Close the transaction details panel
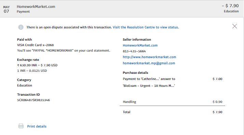This screenshot has width=244, height=135. tap(234, 26)
